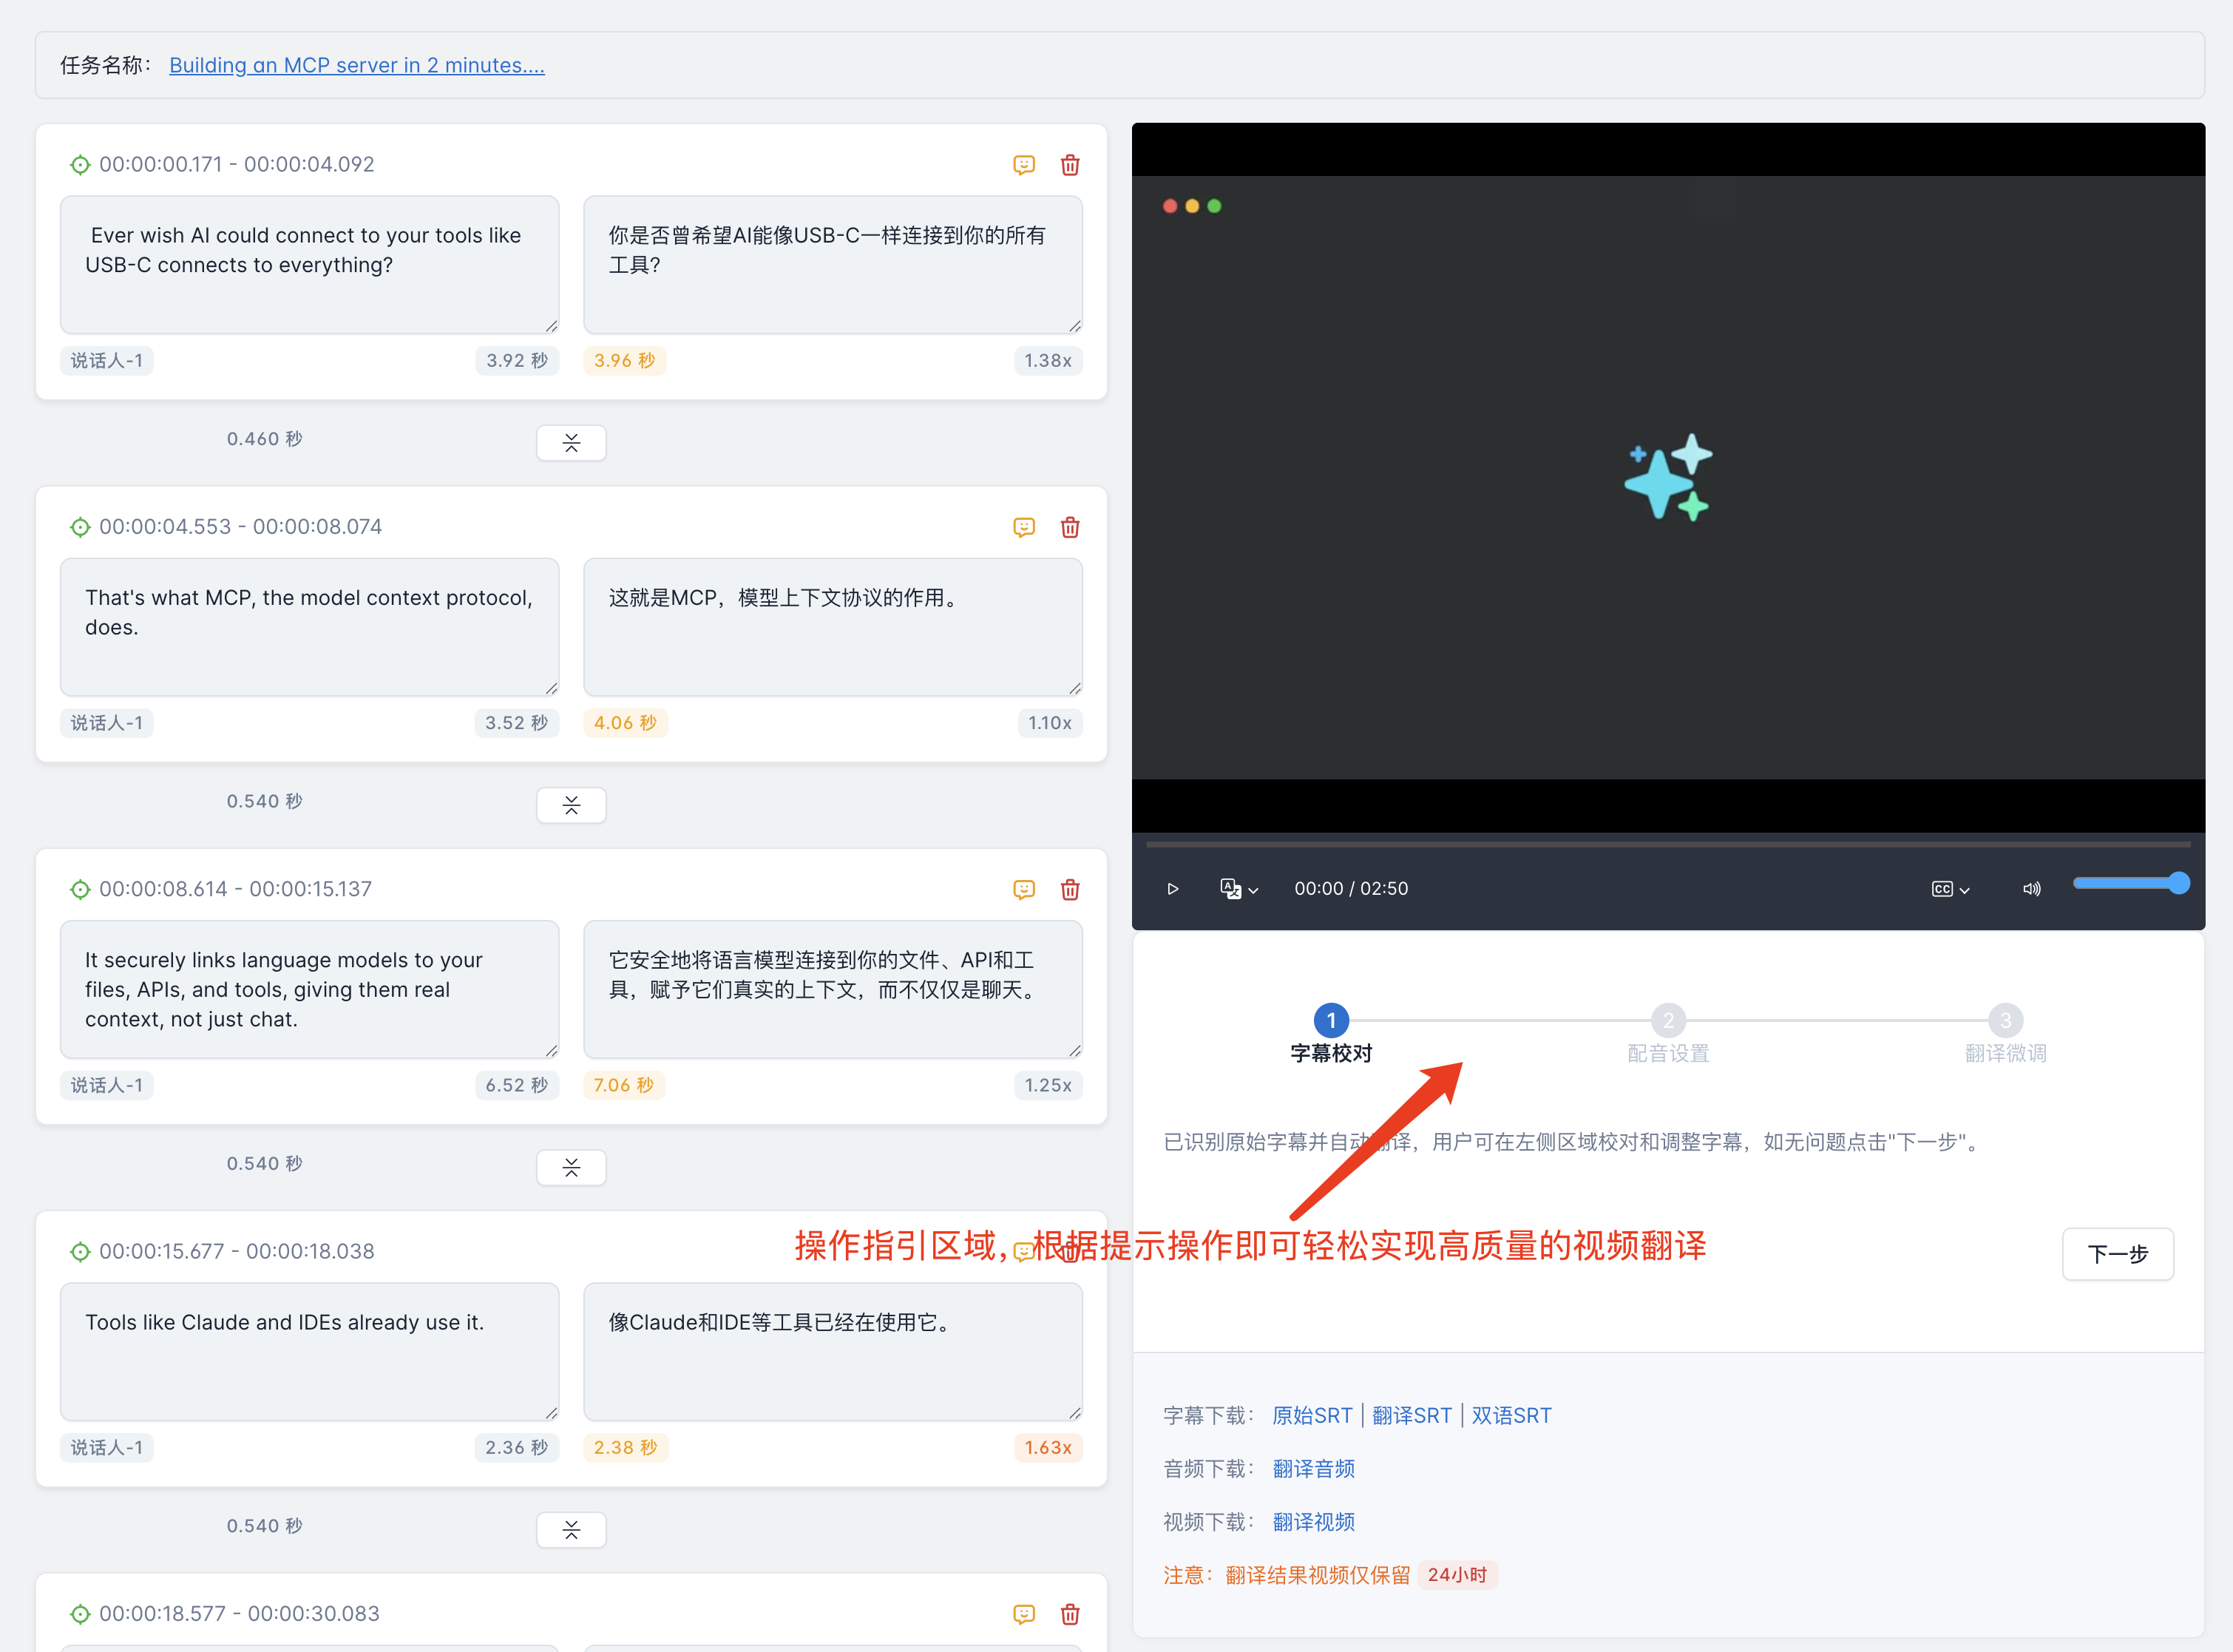Edit source text 'Tools like Claude and IDEs'
2233x1652 pixels.
coord(309,1352)
